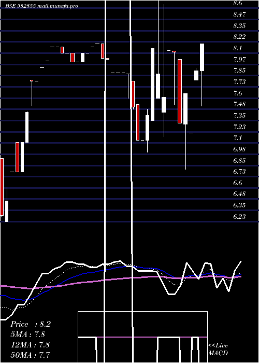Click the 7.1 price axis label
Screen dimensions: 259x363
click(x=237, y=138)
